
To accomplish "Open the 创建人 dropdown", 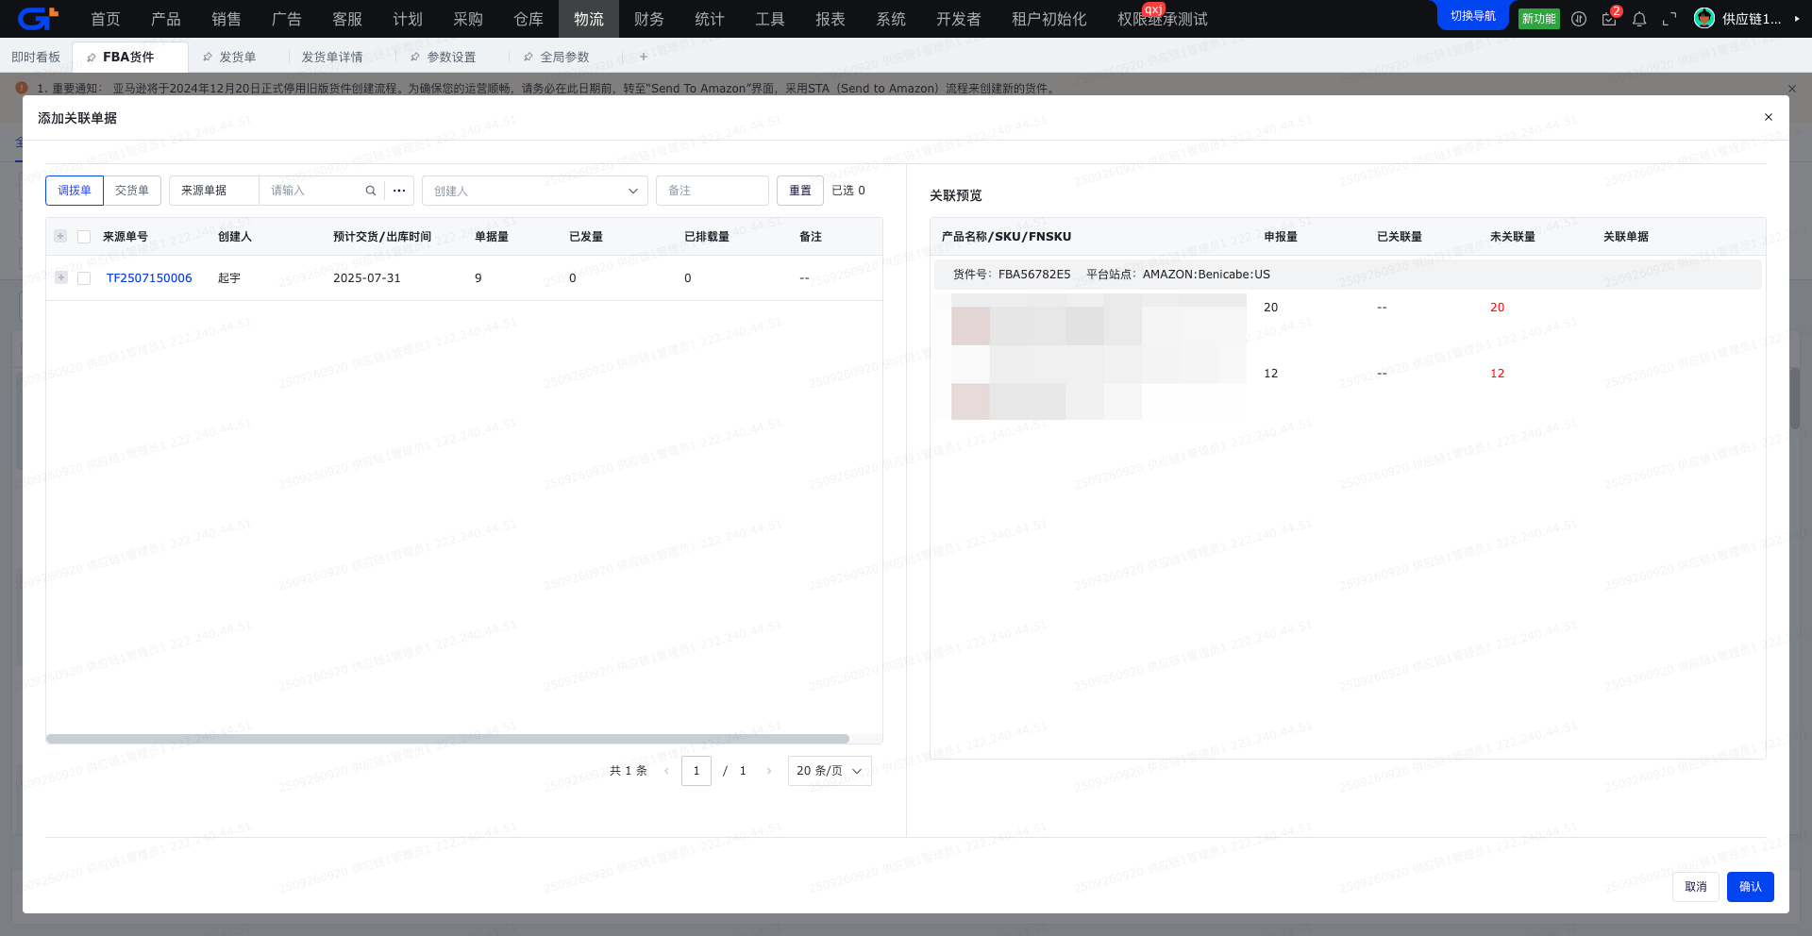I will tap(535, 191).
